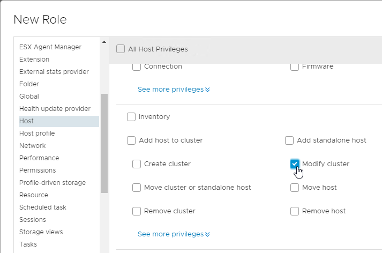This screenshot has height=253, width=382.
Task: Select Host profile in the category list
Action: 37,133
